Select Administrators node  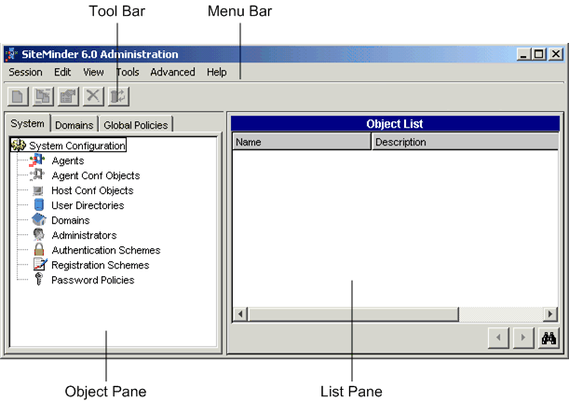pos(84,235)
